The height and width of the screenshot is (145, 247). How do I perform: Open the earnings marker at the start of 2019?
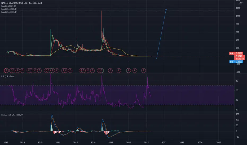click(111, 71)
